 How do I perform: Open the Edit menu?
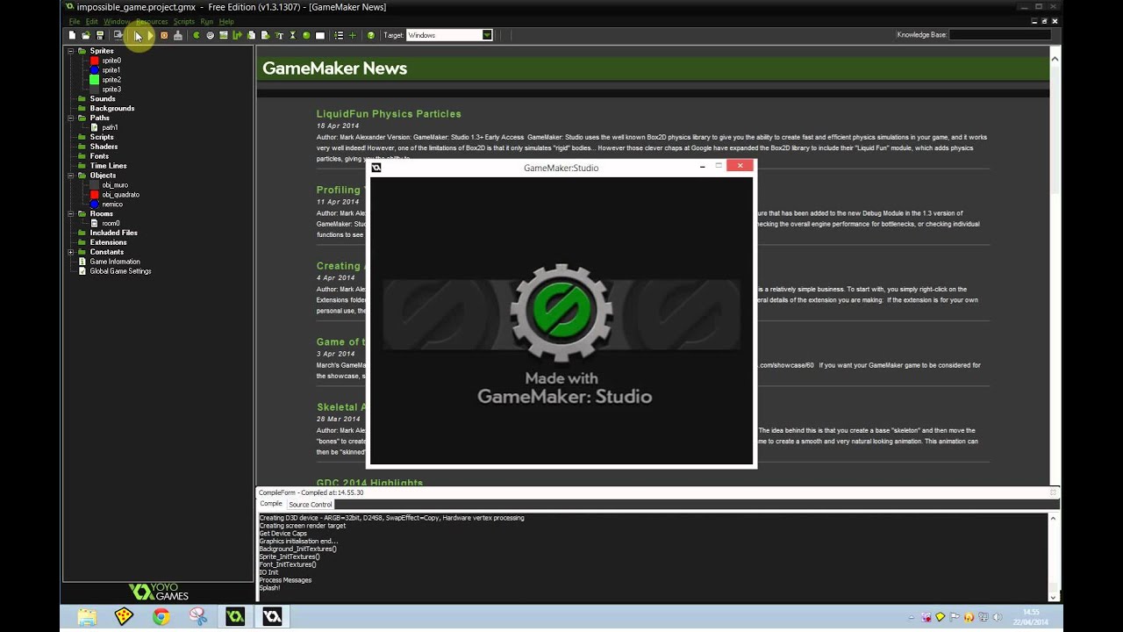click(91, 21)
